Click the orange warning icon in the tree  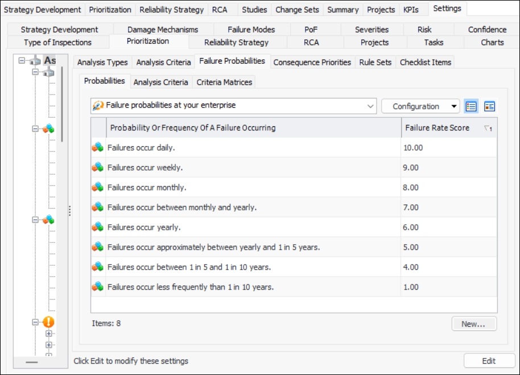[48, 322]
